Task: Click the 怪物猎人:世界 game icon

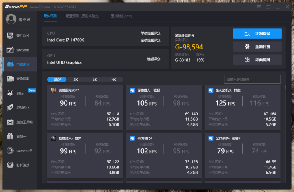Action: click(x=53, y=138)
